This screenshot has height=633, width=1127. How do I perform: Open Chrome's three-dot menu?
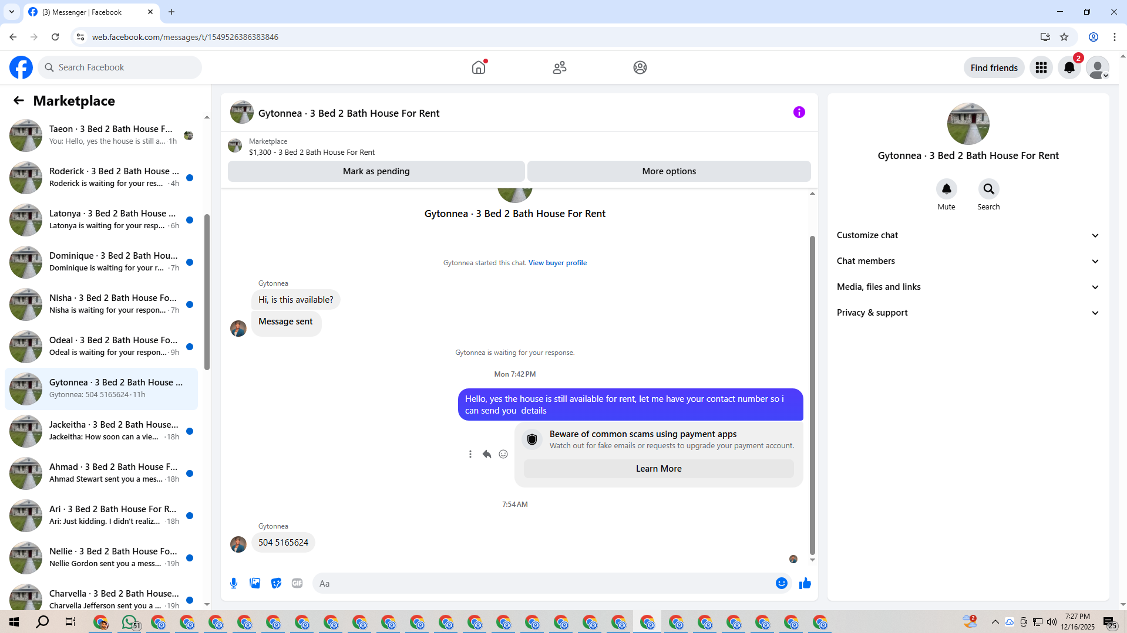coord(1115,37)
